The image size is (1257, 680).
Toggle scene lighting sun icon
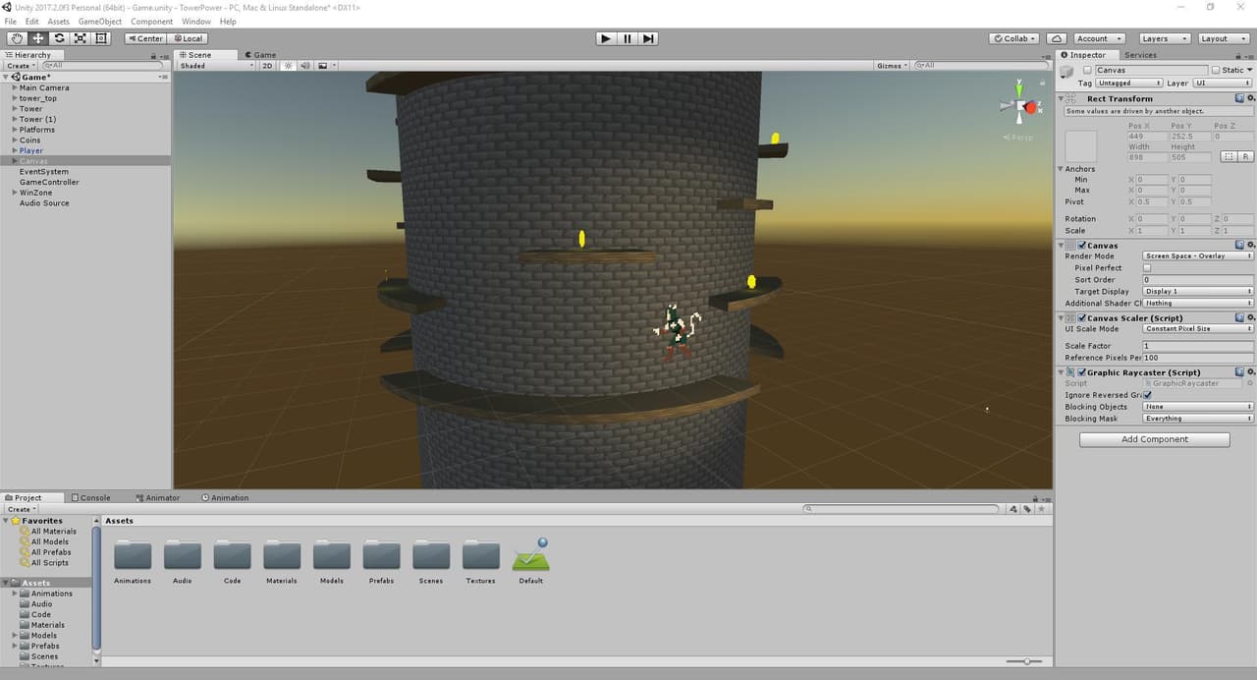tap(289, 66)
